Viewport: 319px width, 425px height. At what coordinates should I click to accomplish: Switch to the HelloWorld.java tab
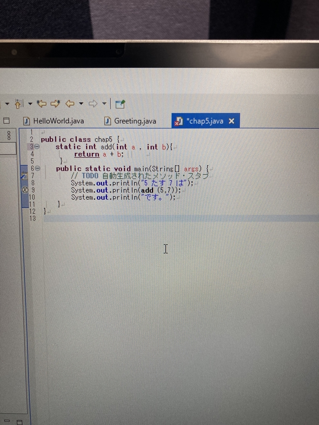tap(54, 121)
